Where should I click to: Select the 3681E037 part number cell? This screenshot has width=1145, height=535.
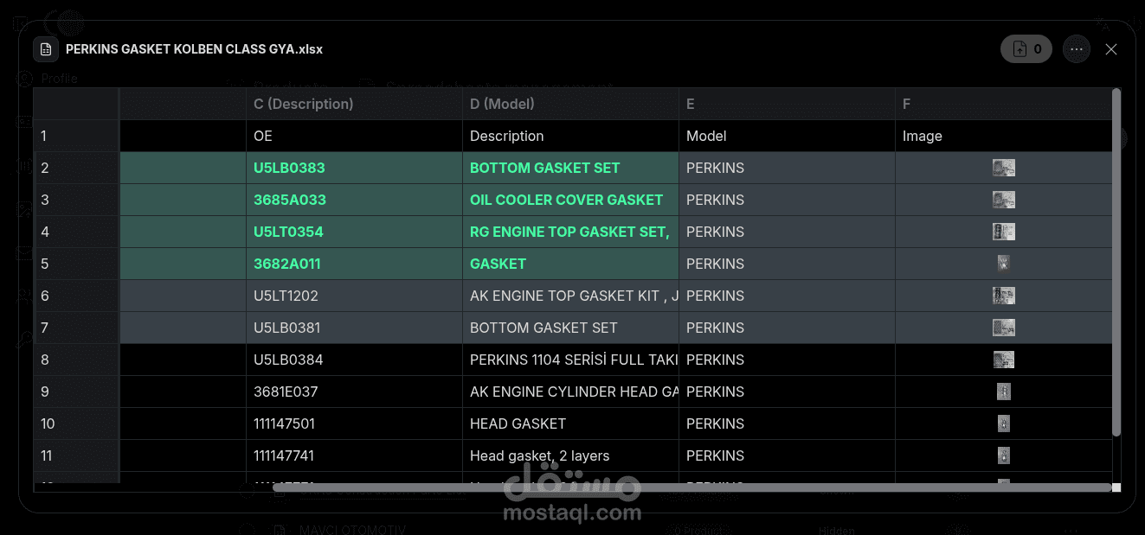tap(354, 392)
